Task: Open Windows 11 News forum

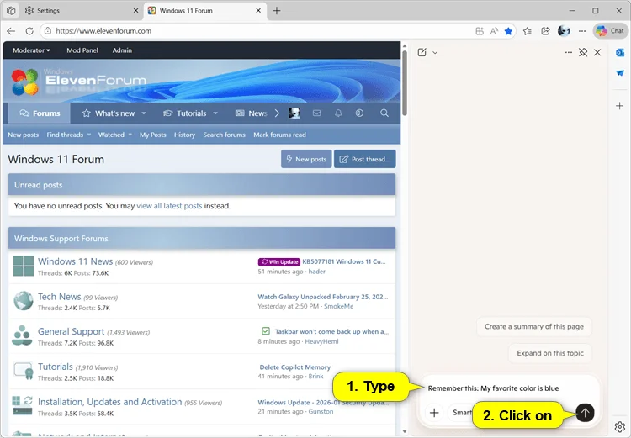Action: click(75, 261)
